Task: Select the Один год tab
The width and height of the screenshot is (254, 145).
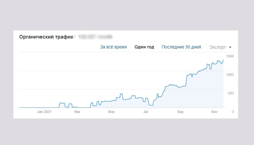Action: 144,47
